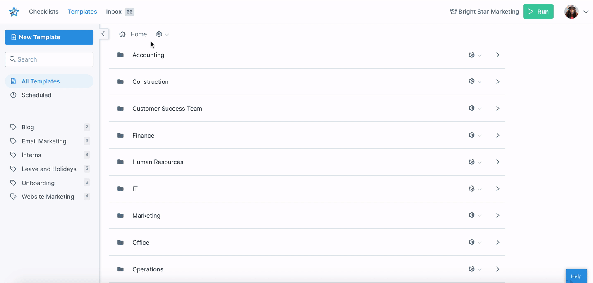
Task: Click the Blog tag icon
Action: pos(13,127)
